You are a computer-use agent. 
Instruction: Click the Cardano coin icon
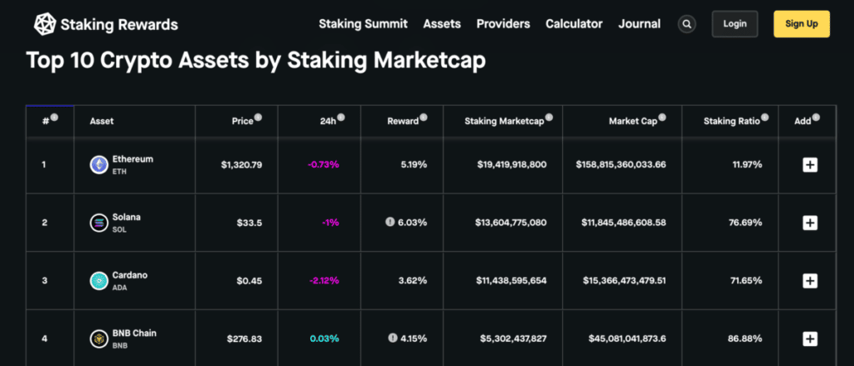(98, 281)
